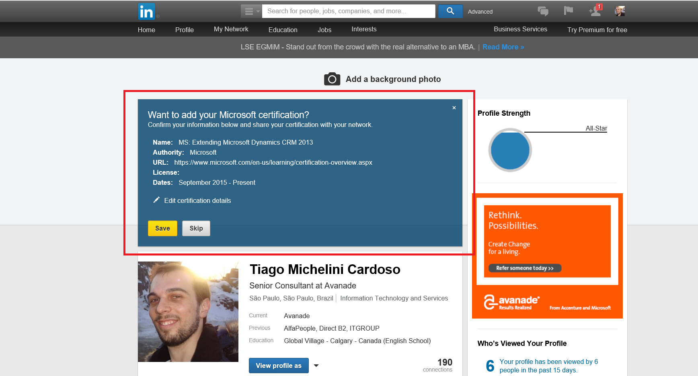Image resolution: width=698 pixels, height=376 pixels.
Task: Click the account avatar in top bar
Action: (x=620, y=11)
